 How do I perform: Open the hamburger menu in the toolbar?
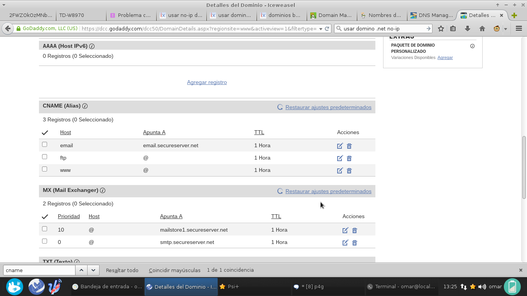[x=519, y=29]
